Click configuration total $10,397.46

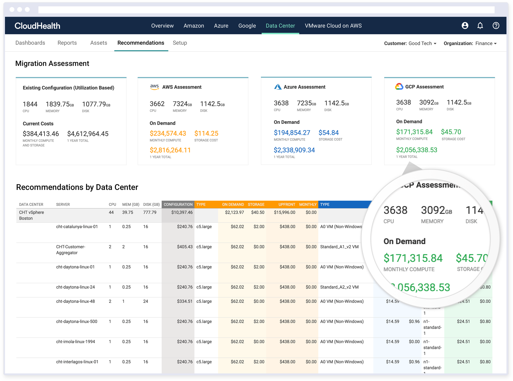pos(182,212)
